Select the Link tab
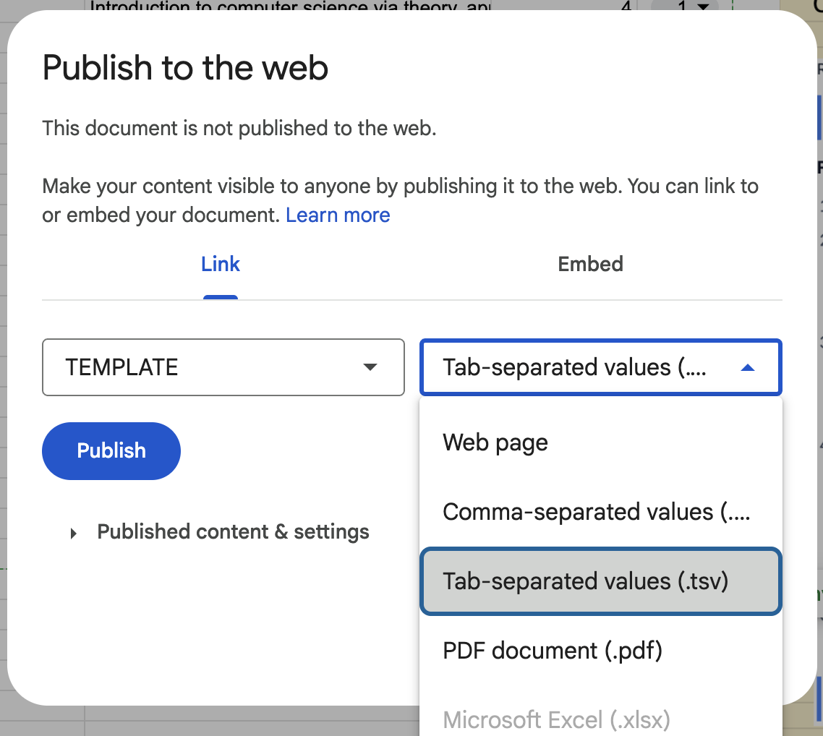This screenshot has width=823, height=736. [x=221, y=264]
